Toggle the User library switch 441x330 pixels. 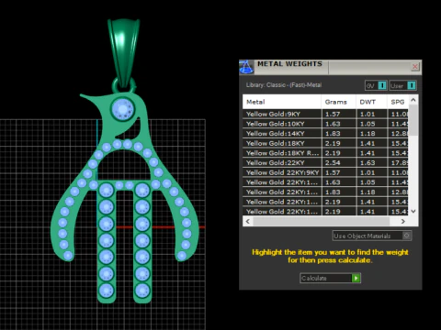tap(402, 85)
